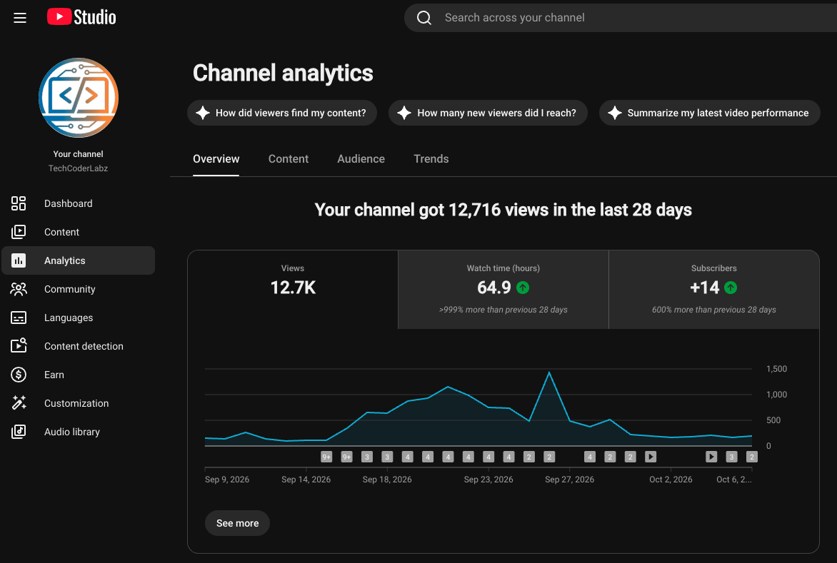
Task: Click the YouTube Studio logo
Action: click(x=81, y=17)
